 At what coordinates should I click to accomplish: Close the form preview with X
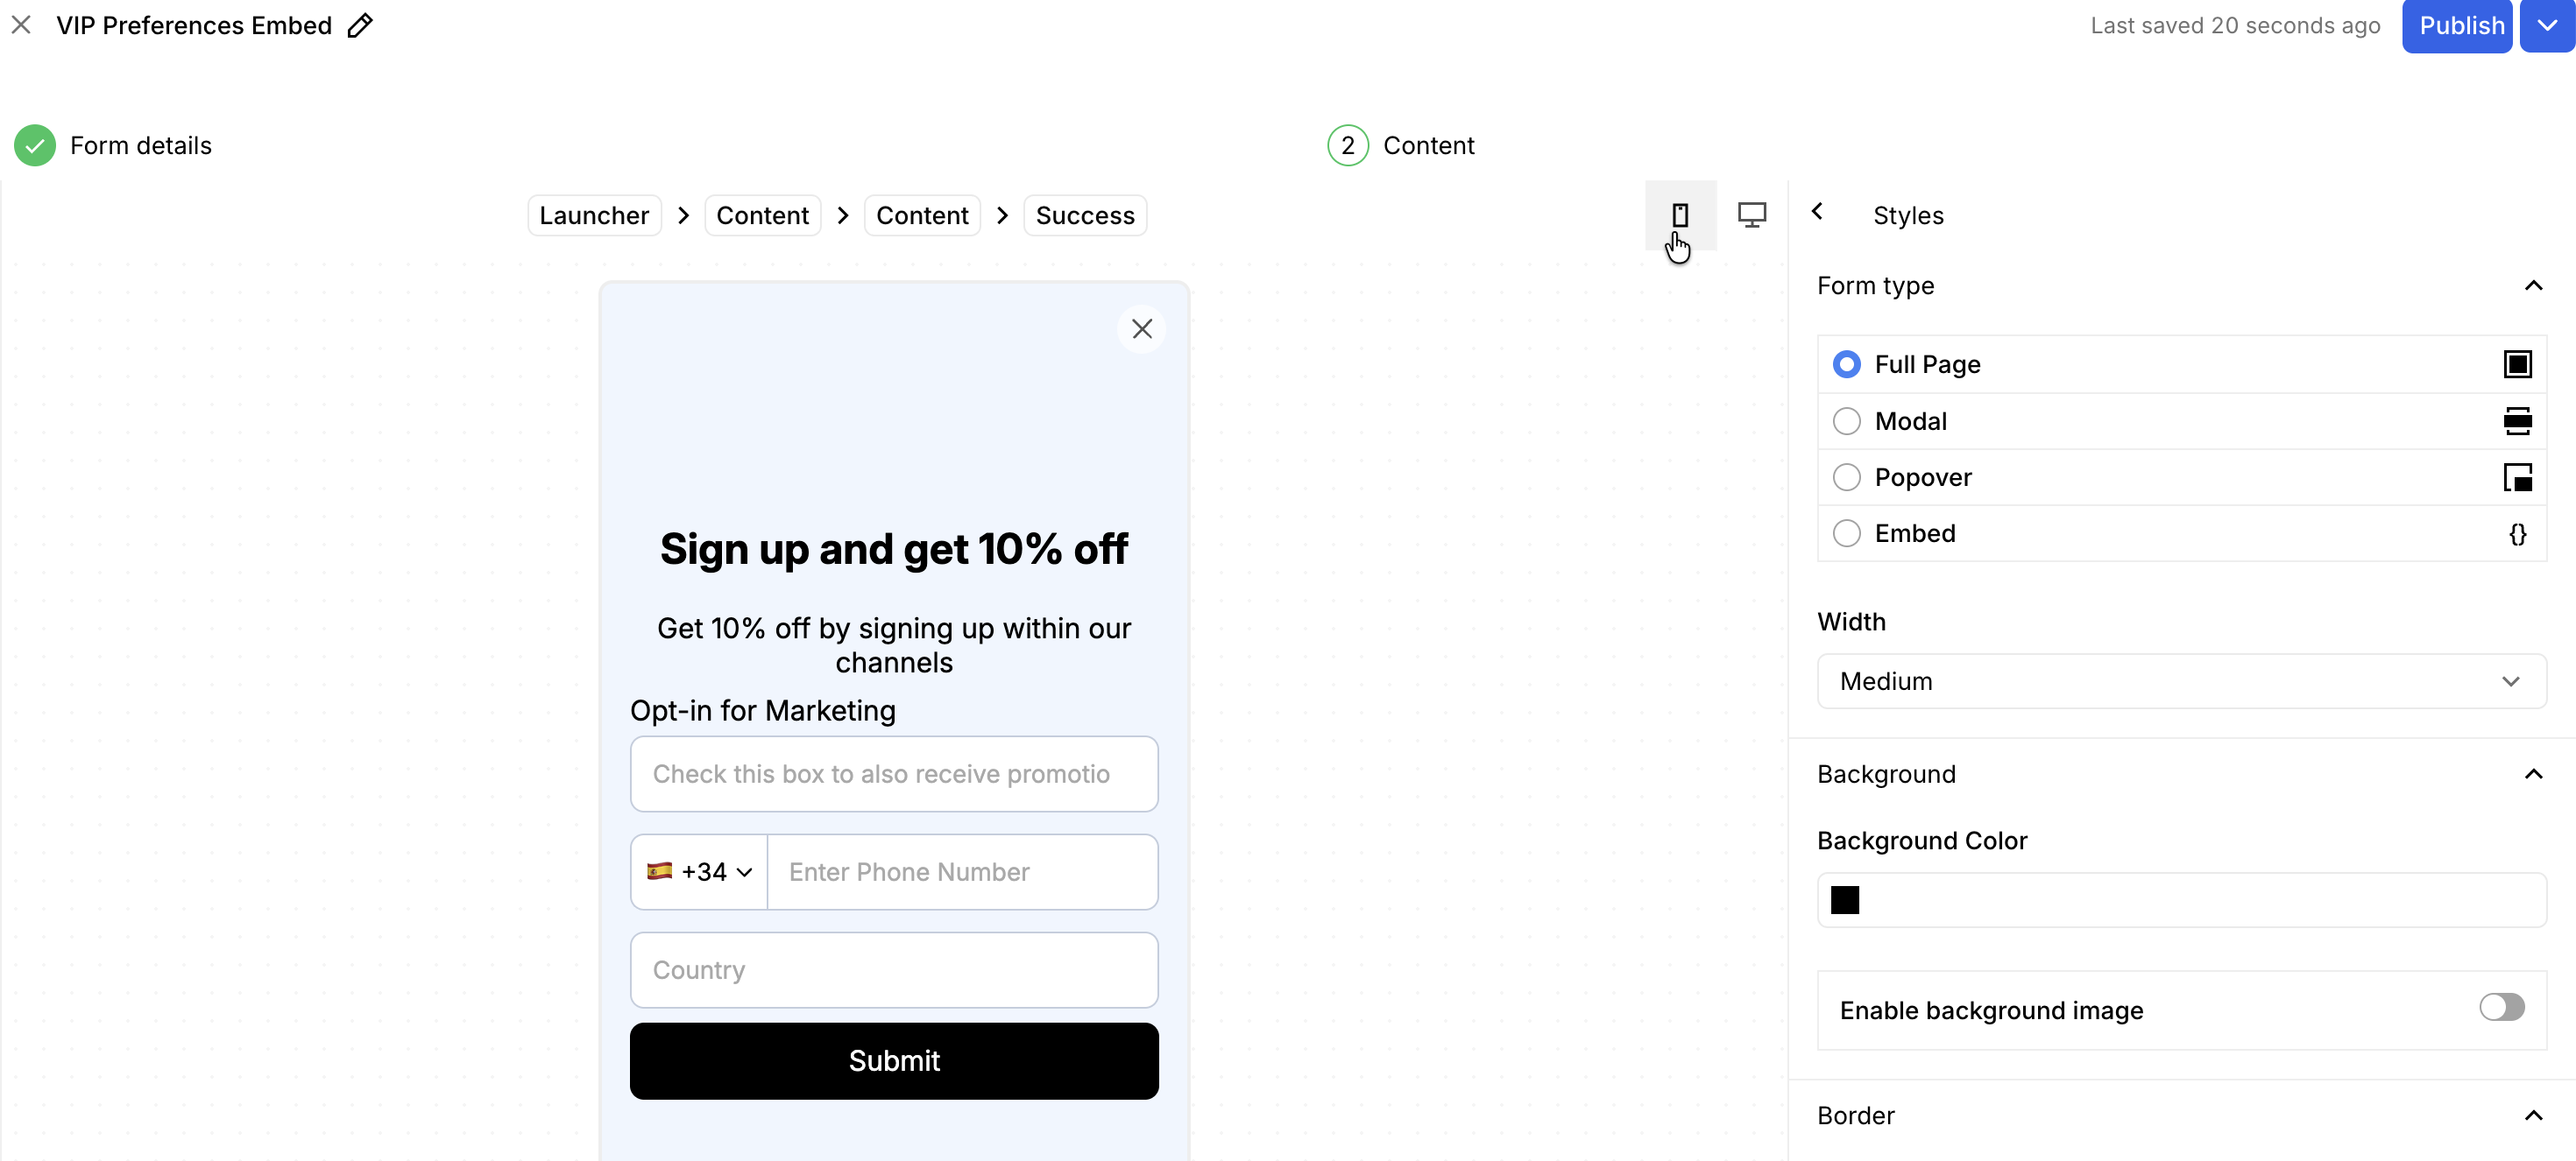click(x=1141, y=328)
